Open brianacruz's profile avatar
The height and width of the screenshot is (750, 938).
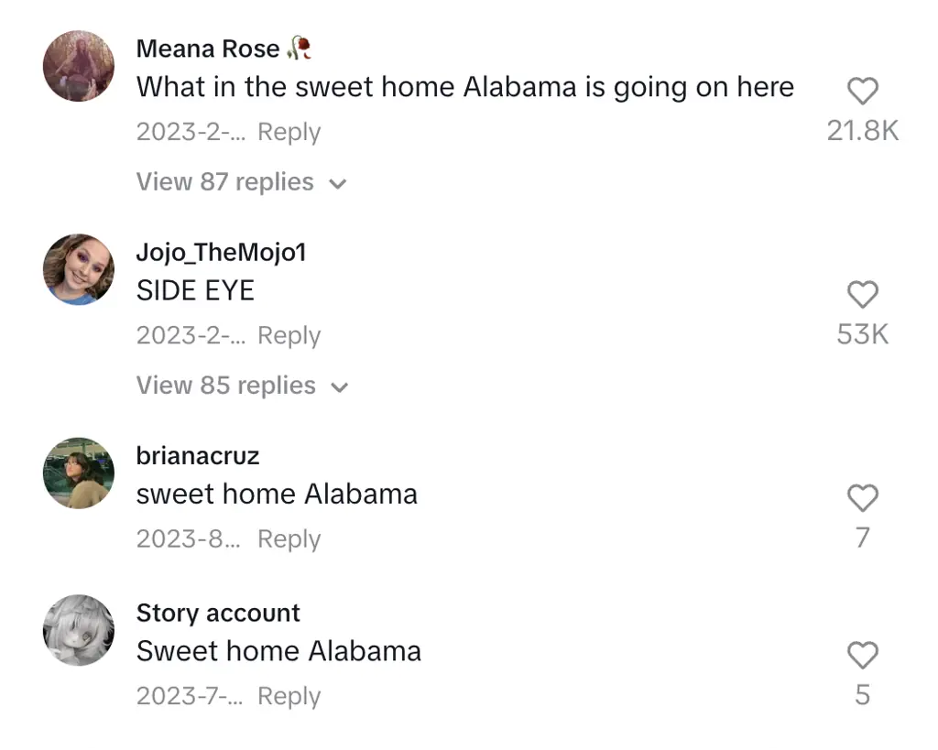pos(79,473)
